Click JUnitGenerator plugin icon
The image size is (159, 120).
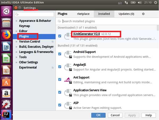68,36
